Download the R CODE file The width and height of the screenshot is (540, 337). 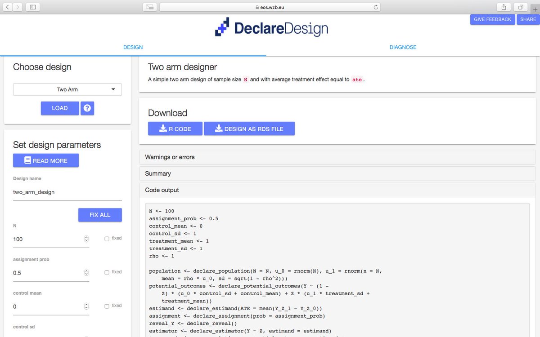(x=175, y=129)
